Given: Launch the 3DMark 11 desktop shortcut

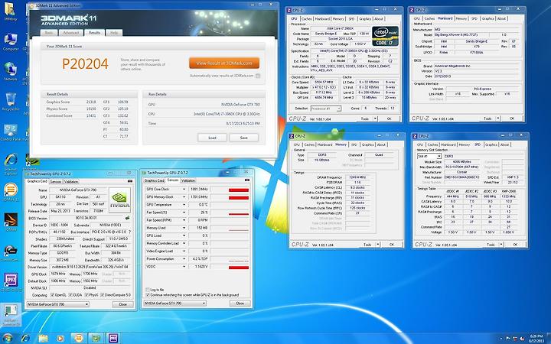Looking at the screenshot, I should (11, 191).
